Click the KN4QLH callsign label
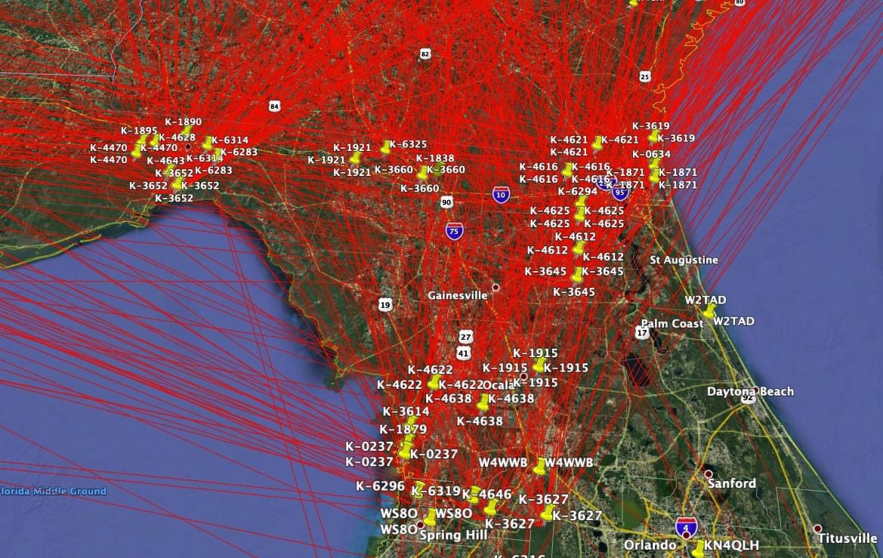Viewport: 883px width, 558px height. (731, 545)
